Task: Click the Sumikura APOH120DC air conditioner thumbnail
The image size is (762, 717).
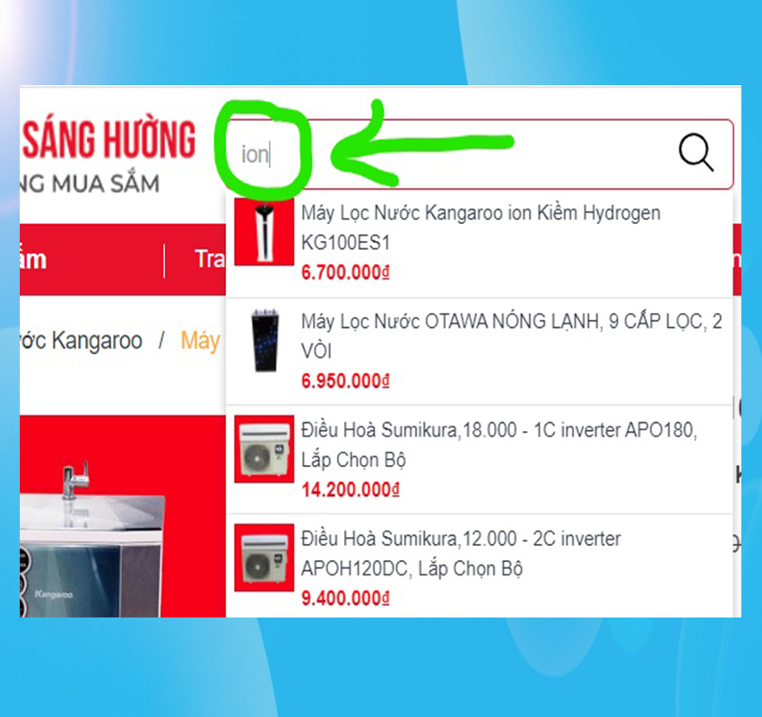Action: click(264, 557)
